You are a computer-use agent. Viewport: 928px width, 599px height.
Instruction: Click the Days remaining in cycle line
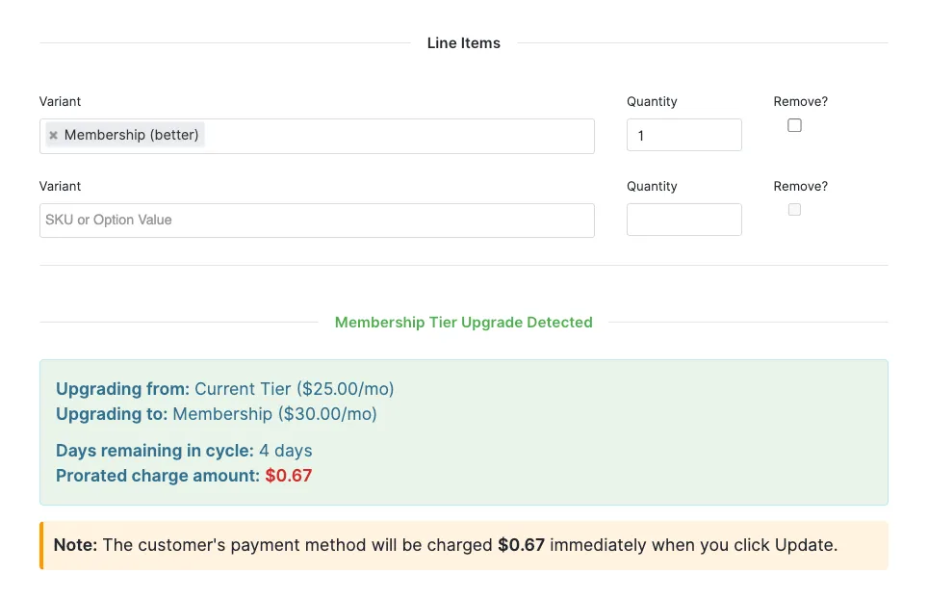tap(184, 451)
